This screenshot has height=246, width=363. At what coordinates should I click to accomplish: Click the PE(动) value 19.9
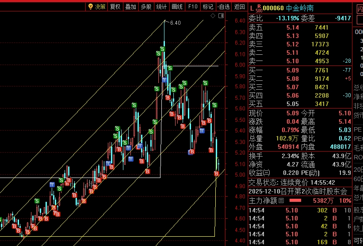pos(345,173)
